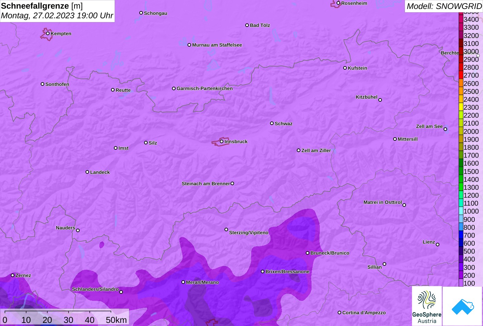Click the cyan swatch beside 1000
The image size is (483, 326).
click(461, 211)
